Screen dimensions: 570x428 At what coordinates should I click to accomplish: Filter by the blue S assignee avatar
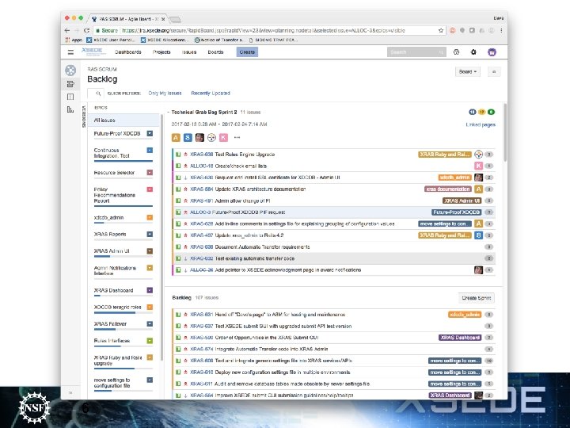click(x=188, y=138)
